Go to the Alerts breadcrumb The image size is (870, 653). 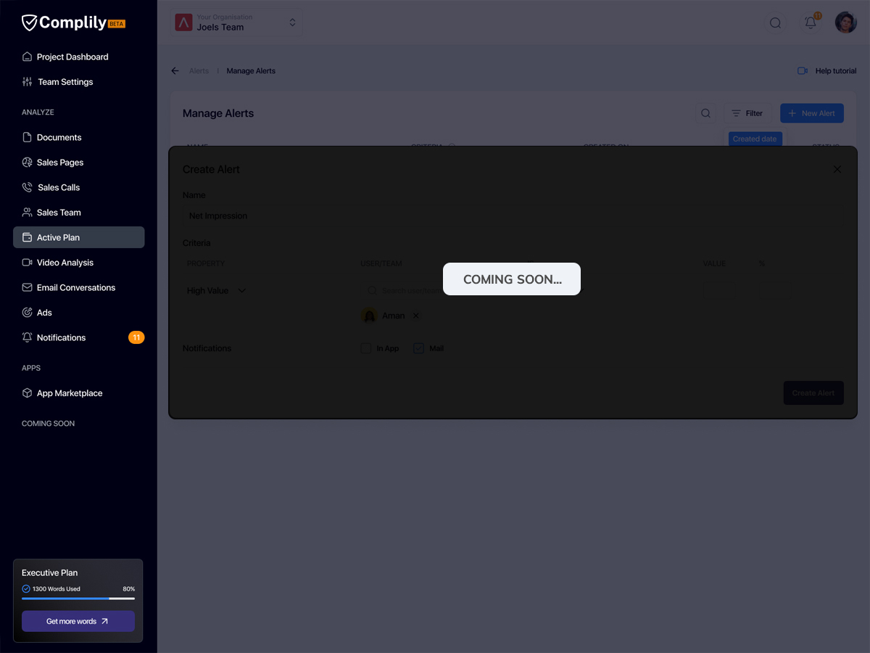[x=199, y=71]
